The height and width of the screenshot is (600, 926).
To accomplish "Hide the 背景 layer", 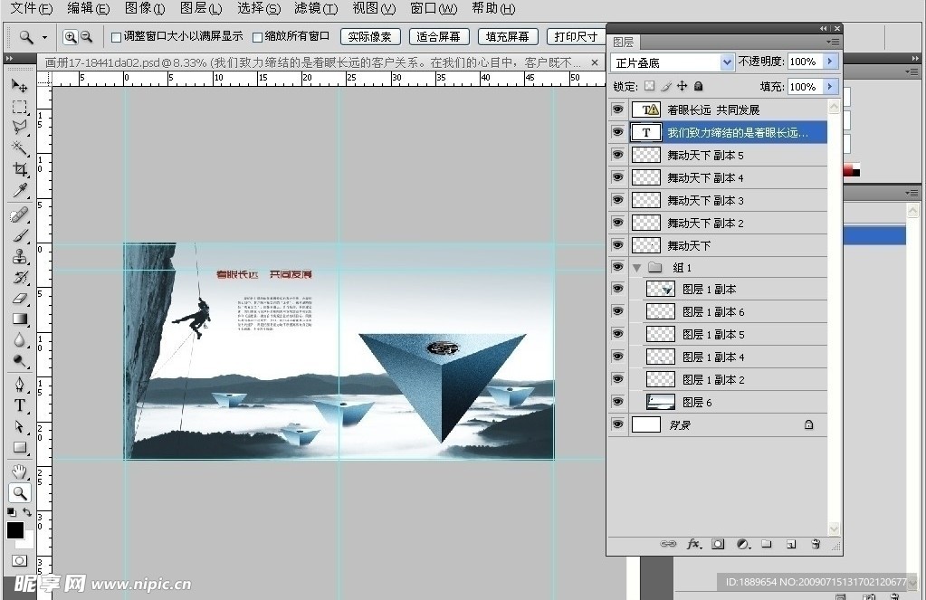I will [x=617, y=424].
